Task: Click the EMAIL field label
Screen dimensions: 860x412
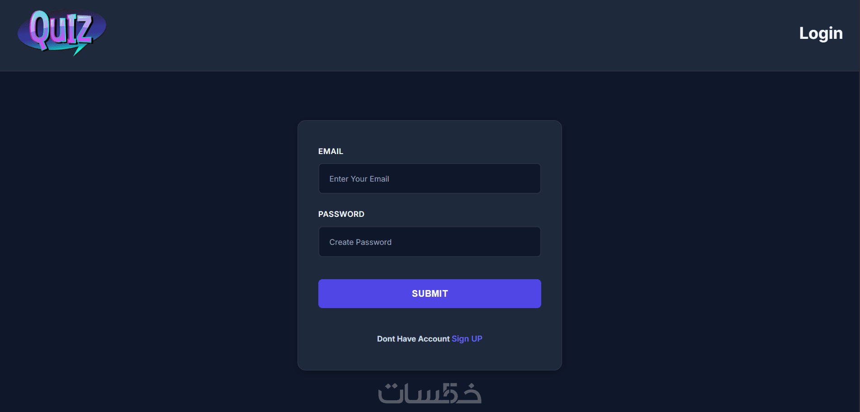Action: (331, 151)
